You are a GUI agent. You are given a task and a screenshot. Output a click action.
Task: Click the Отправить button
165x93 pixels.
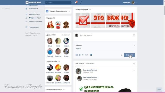(x=129, y=55)
